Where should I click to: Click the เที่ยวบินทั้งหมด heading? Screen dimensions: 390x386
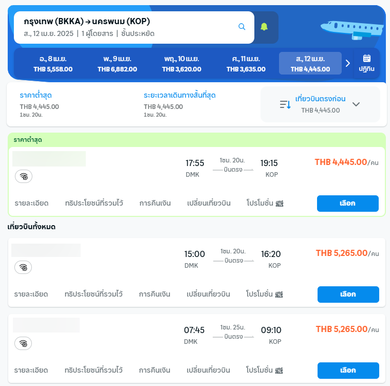31,227
